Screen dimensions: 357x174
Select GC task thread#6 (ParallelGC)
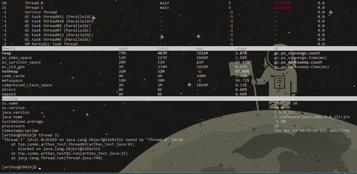[58, 40]
